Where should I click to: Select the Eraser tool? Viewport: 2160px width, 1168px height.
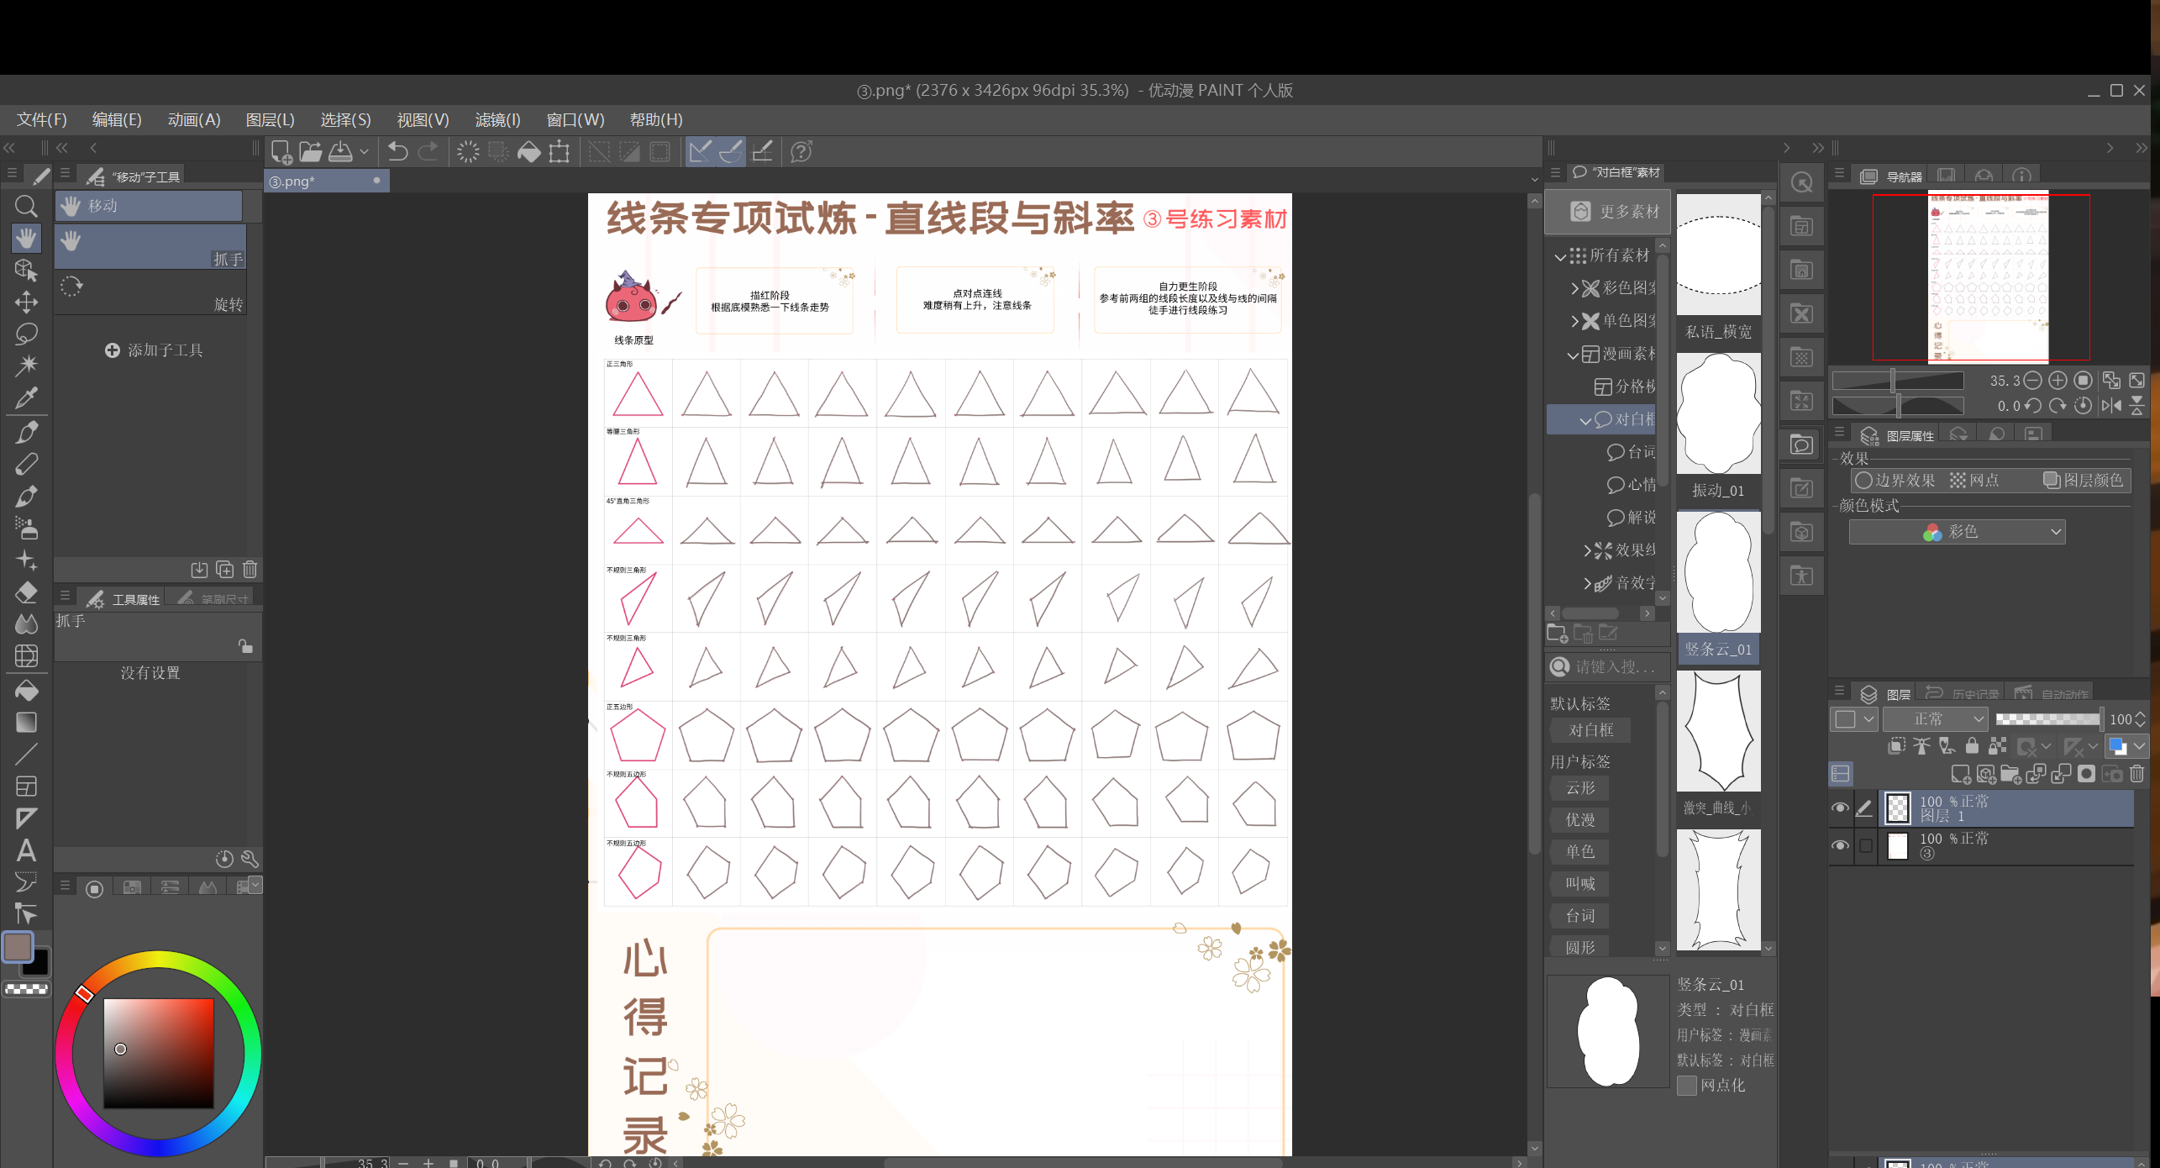26,592
